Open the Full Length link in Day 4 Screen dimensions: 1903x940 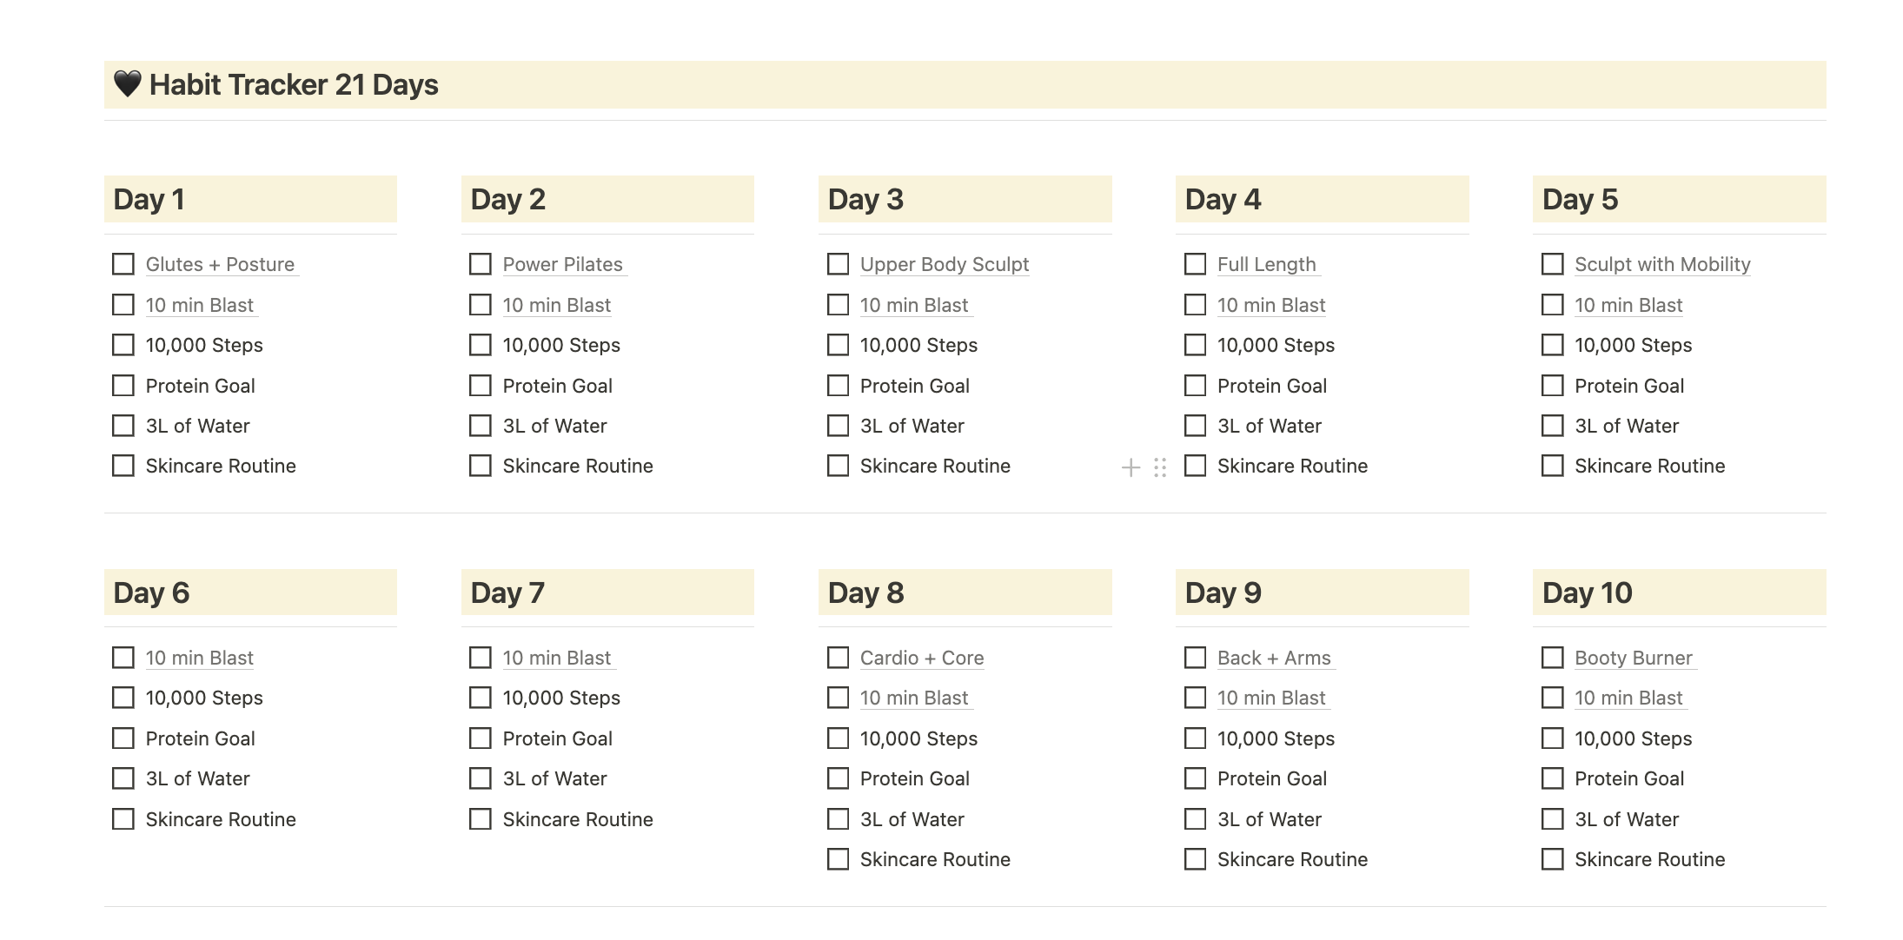pyautogui.click(x=1266, y=264)
